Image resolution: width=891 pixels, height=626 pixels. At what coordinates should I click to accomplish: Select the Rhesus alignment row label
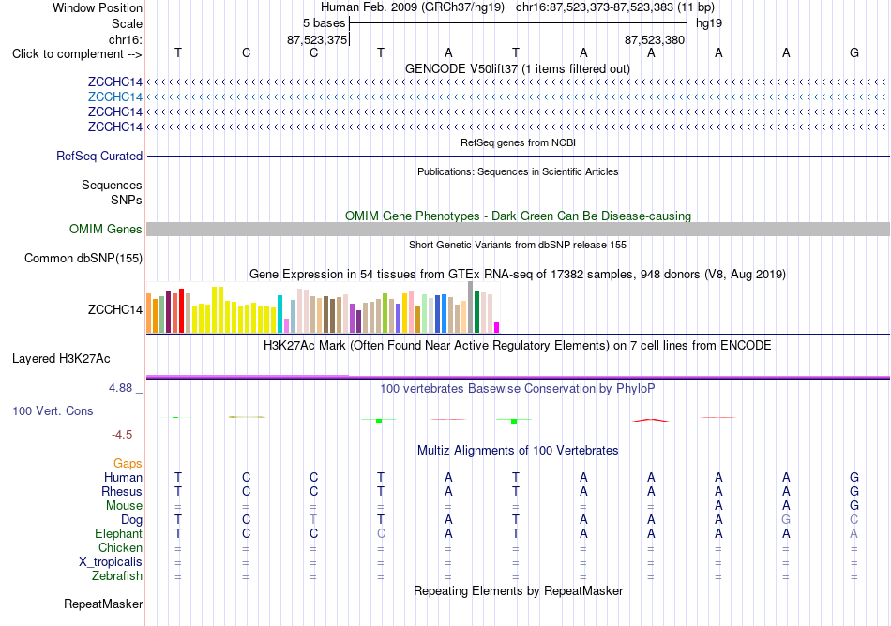coord(122,491)
